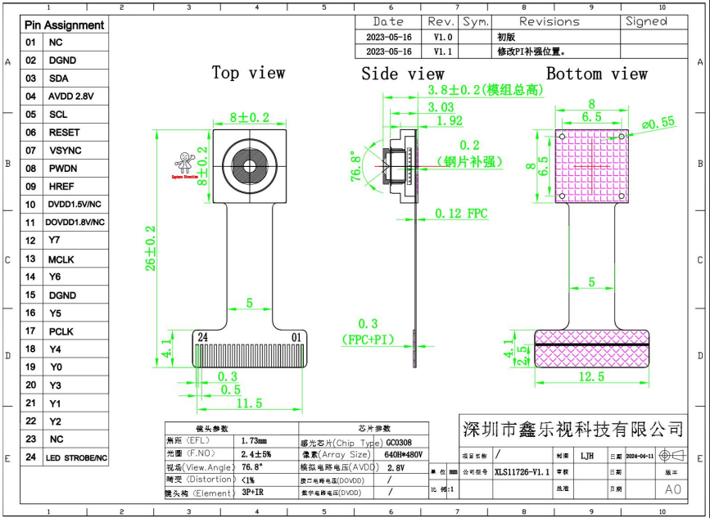Click the 'RESET' pin label

pos(65,133)
